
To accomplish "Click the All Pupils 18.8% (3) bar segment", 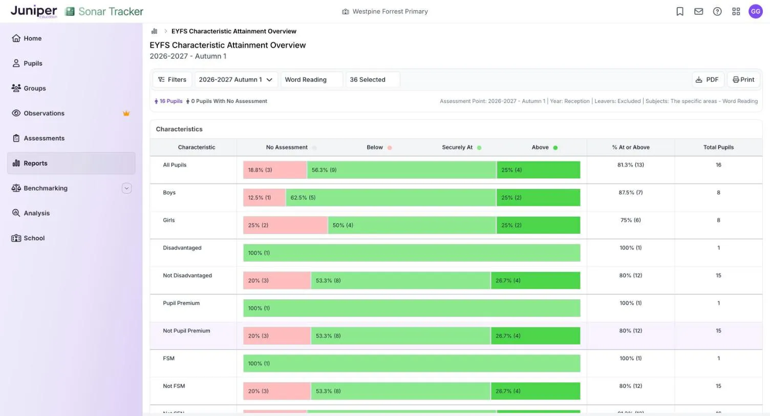I will click(x=275, y=170).
